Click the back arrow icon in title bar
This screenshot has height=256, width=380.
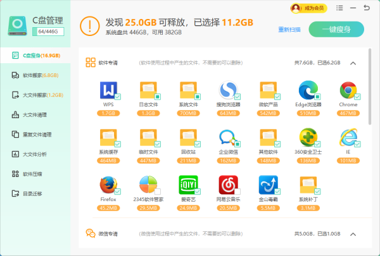[x=367, y=8]
